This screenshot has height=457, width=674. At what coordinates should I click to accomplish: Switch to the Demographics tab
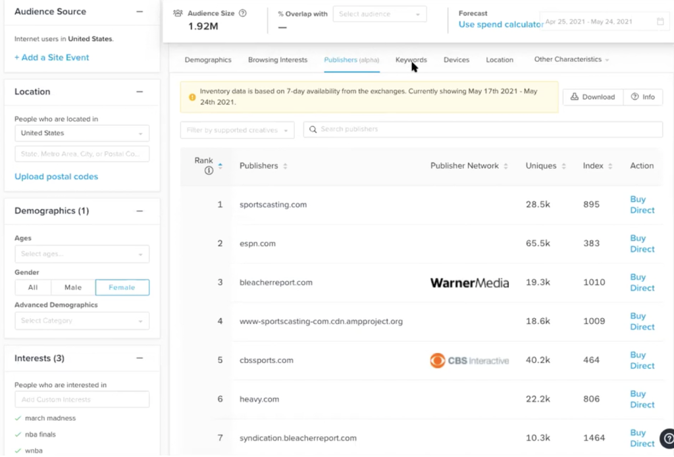tap(208, 60)
